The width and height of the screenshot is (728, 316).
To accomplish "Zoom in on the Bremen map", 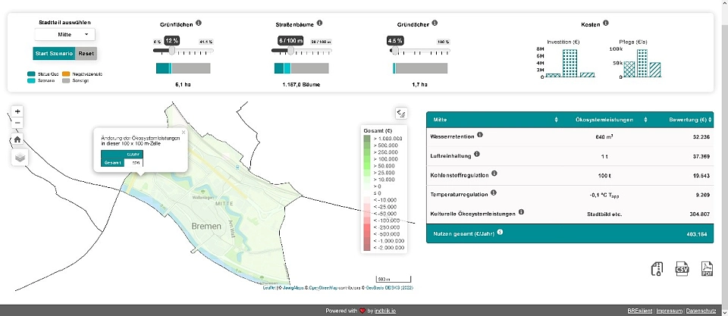I will tap(17, 111).
